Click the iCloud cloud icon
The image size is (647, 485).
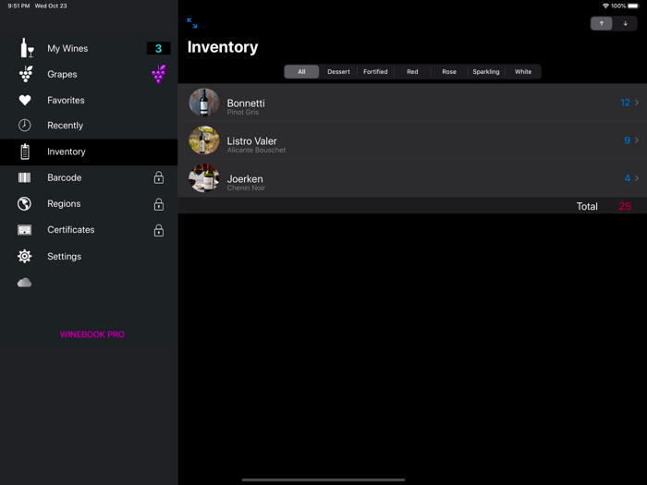pos(24,283)
